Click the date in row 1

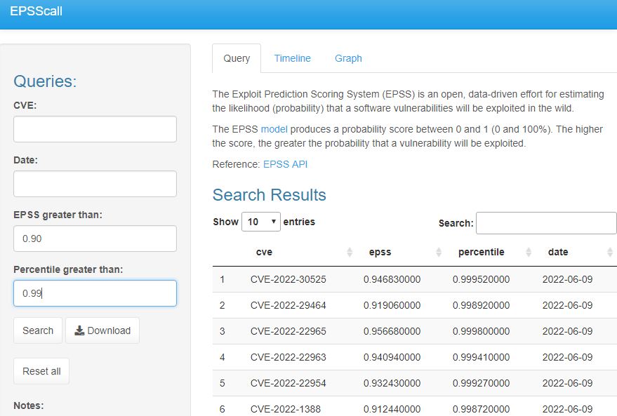click(x=567, y=279)
